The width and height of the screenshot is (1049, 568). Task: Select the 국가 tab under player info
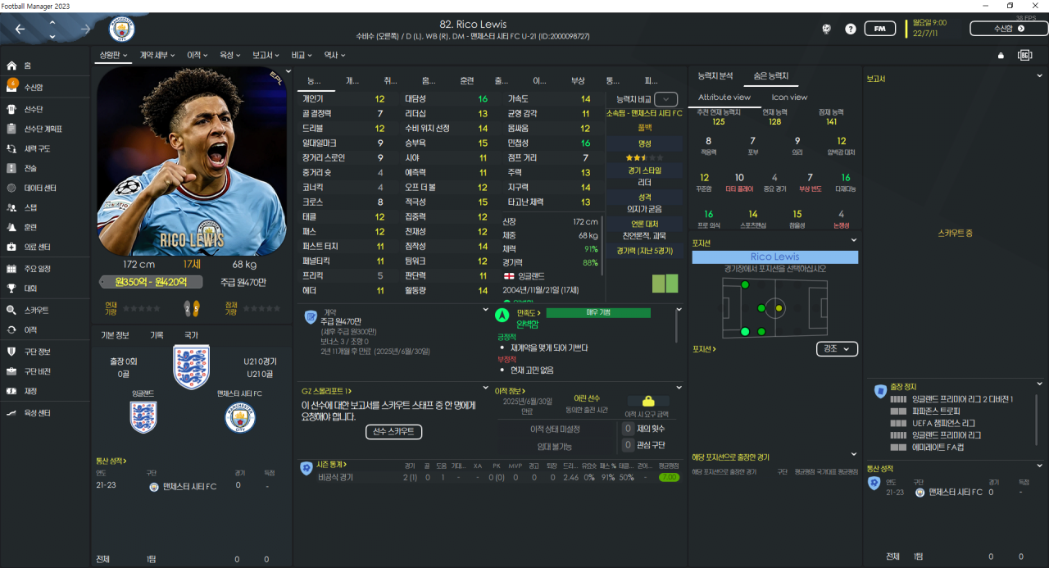(x=190, y=335)
